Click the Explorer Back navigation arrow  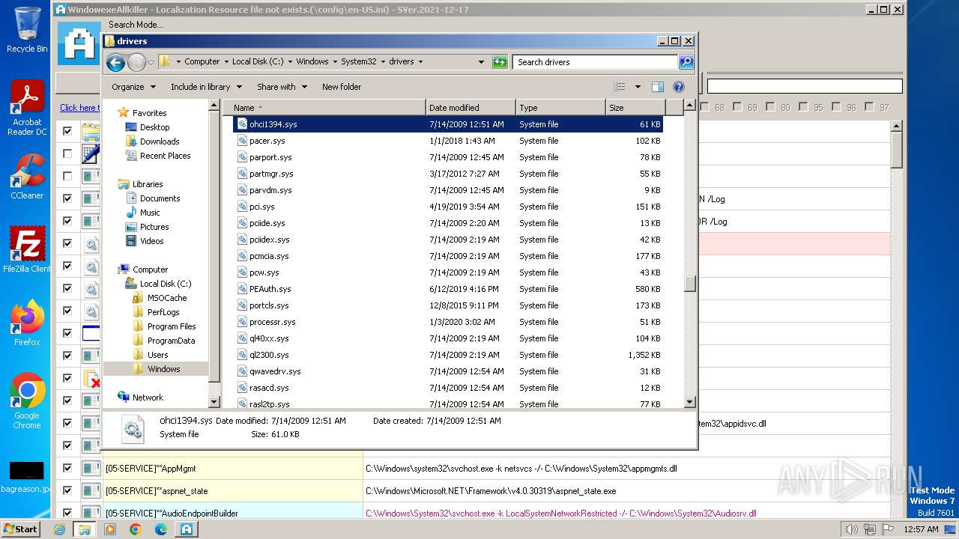click(x=115, y=62)
